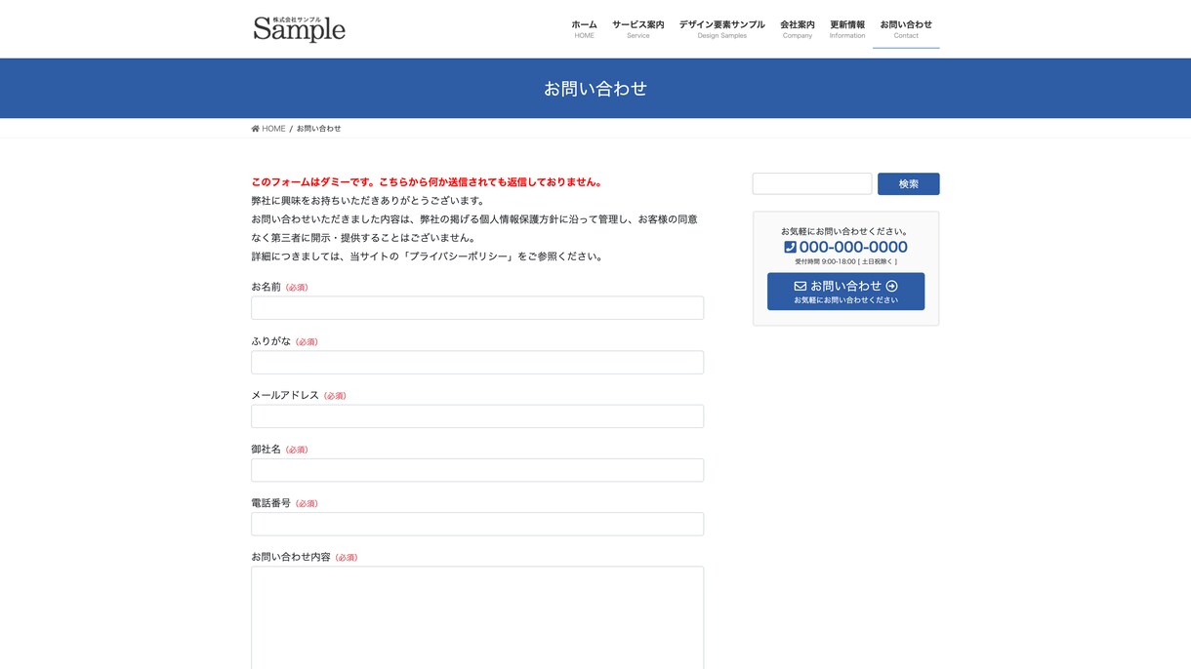Click the sidebar お問い合わせ button subtitle
This screenshot has width=1191, height=669.
coord(845,300)
